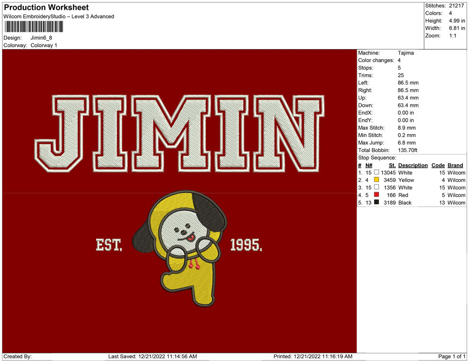469x361 pixels.
Task: Click the St. column header
Action: pos(392,165)
